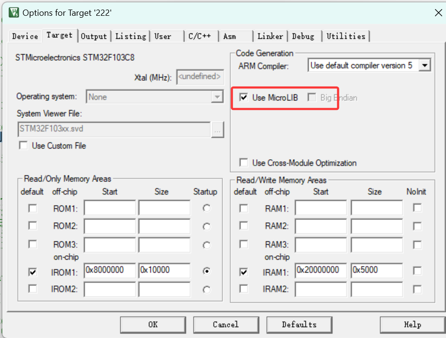Viewport: 446px width, 338px height.
Task: Click the System Viewer File path field
Action: [x=114, y=129]
